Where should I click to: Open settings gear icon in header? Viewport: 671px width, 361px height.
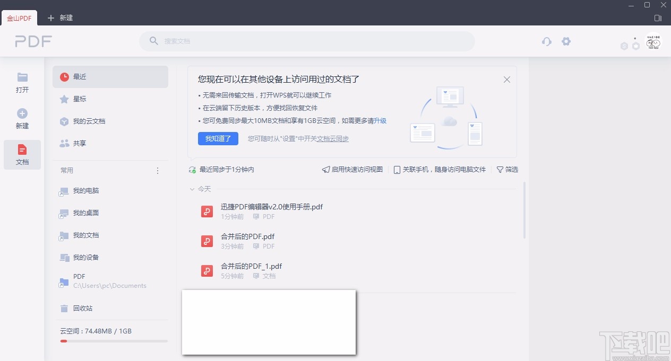(566, 41)
